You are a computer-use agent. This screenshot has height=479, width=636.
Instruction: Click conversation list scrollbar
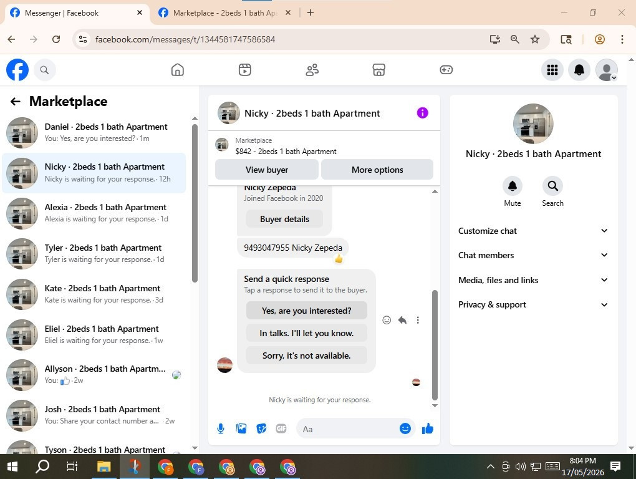pos(195,203)
